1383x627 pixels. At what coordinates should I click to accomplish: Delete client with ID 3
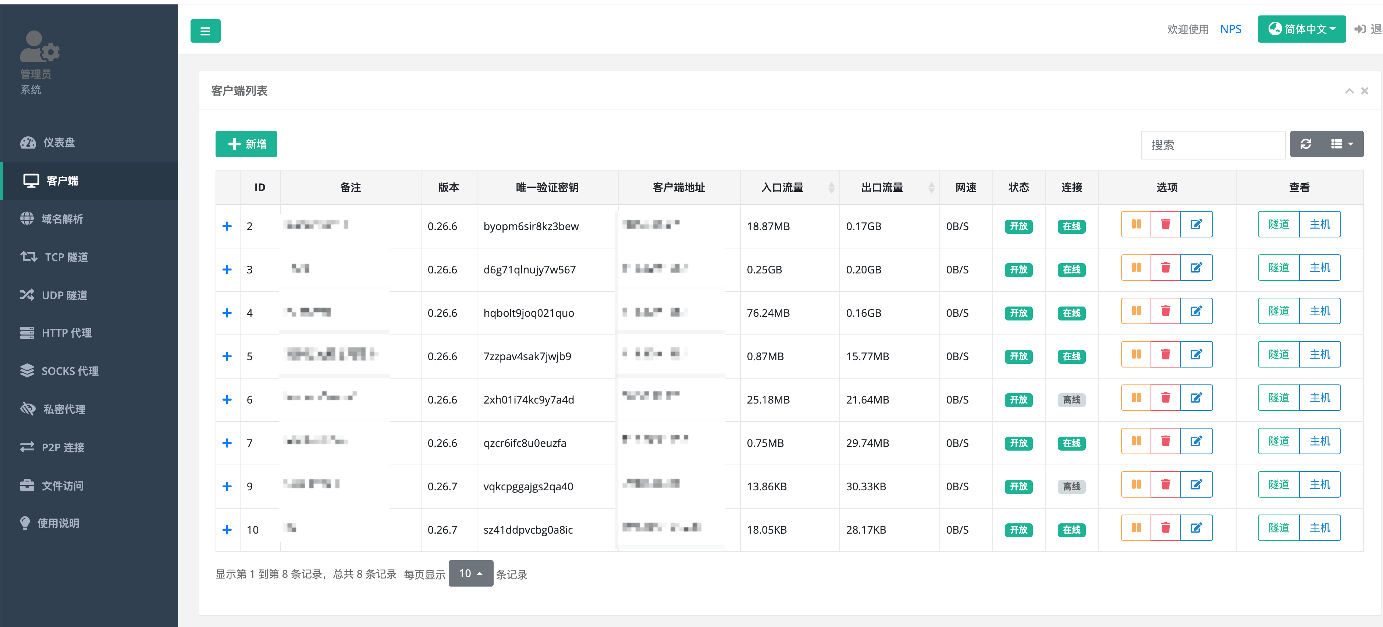point(1165,268)
